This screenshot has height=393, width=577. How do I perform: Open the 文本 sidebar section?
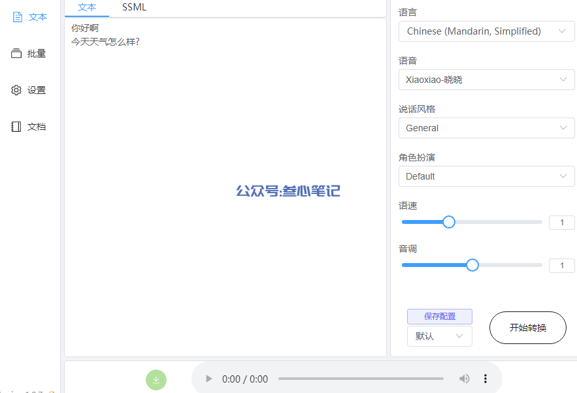(30, 17)
